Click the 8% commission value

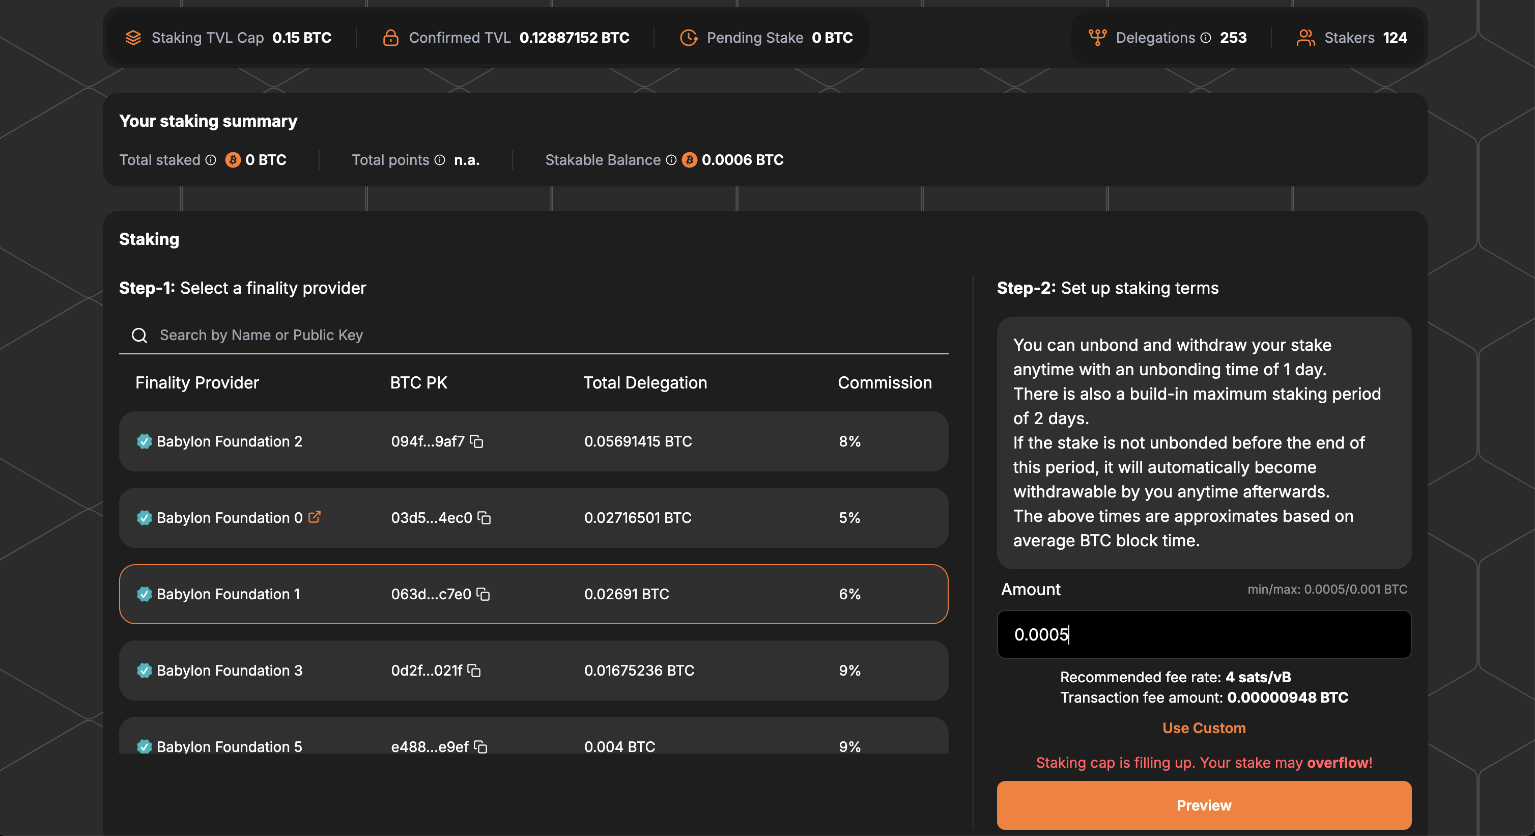pos(850,441)
